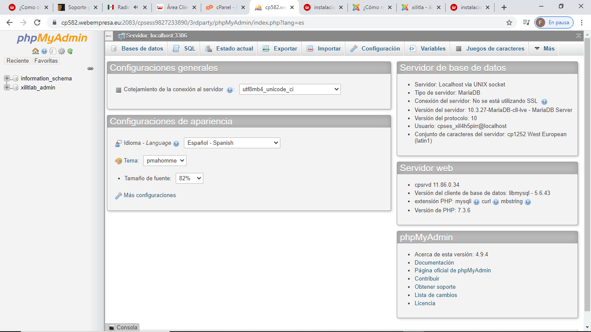The height and width of the screenshot is (332, 591).
Task: Open Chrome media control icon
Action: [526, 22]
